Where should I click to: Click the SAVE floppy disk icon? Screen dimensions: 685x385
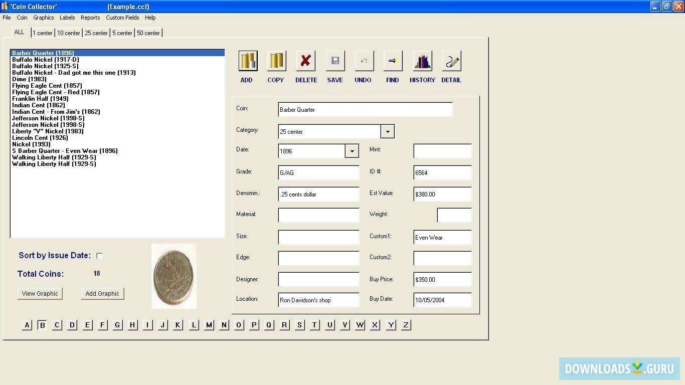(x=335, y=61)
